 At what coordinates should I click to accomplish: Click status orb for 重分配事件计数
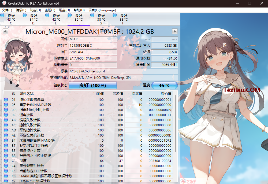[x=6, y=166]
